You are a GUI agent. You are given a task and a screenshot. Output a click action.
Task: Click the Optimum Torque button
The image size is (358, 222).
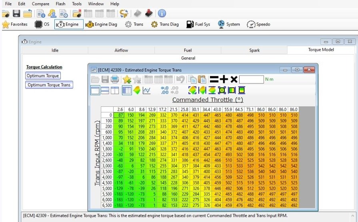click(43, 76)
